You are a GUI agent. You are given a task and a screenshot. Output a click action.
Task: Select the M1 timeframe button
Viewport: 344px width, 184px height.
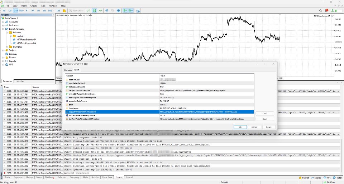coord(4,10)
